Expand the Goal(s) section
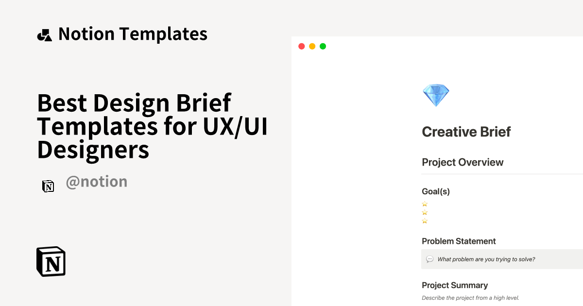The width and height of the screenshot is (583, 306). pyautogui.click(x=436, y=191)
